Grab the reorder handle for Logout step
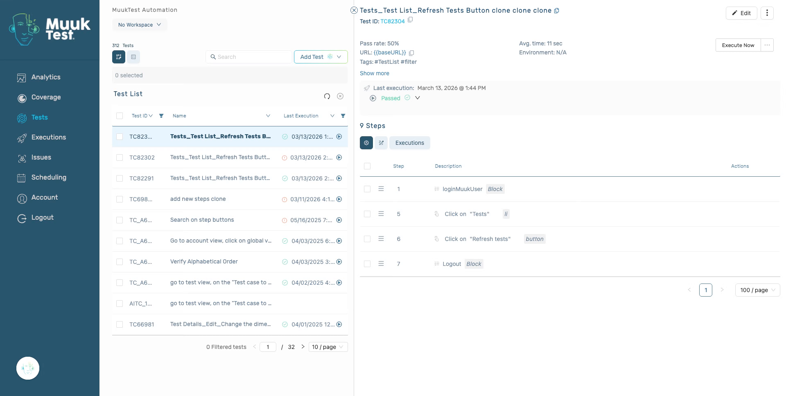The image size is (786, 396). click(x=381, y=264)
